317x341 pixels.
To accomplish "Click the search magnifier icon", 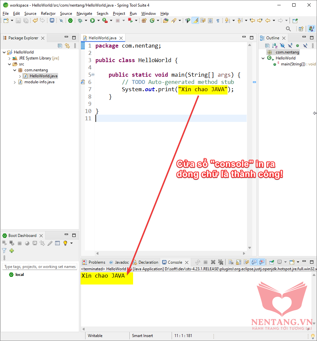I will (x=288, y=29).
